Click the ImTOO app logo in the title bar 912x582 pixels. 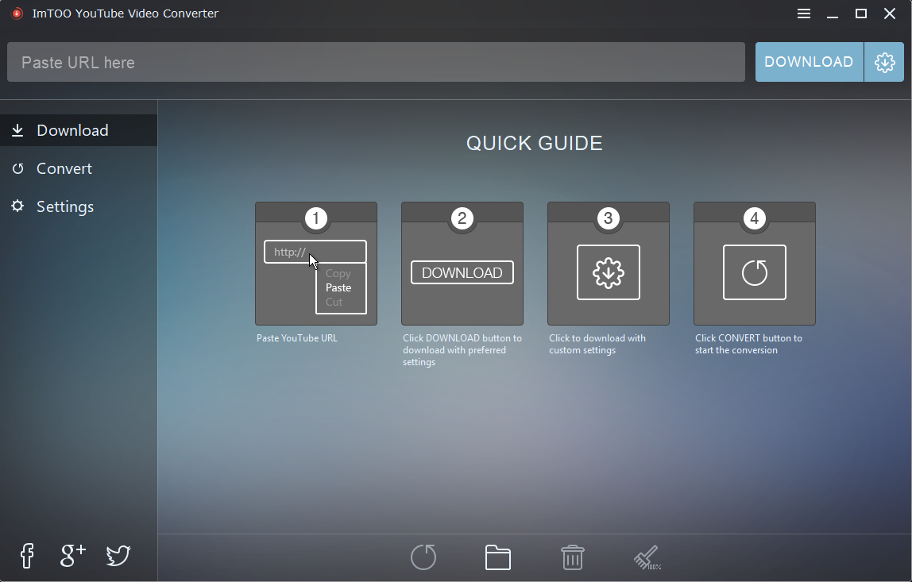point(17,13)
